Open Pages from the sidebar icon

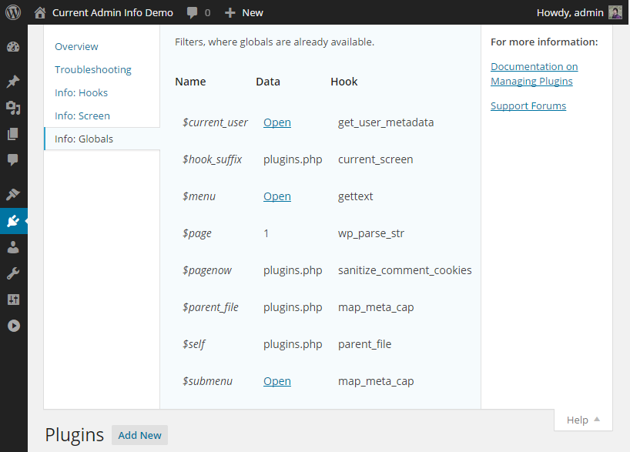coord(13,134)
